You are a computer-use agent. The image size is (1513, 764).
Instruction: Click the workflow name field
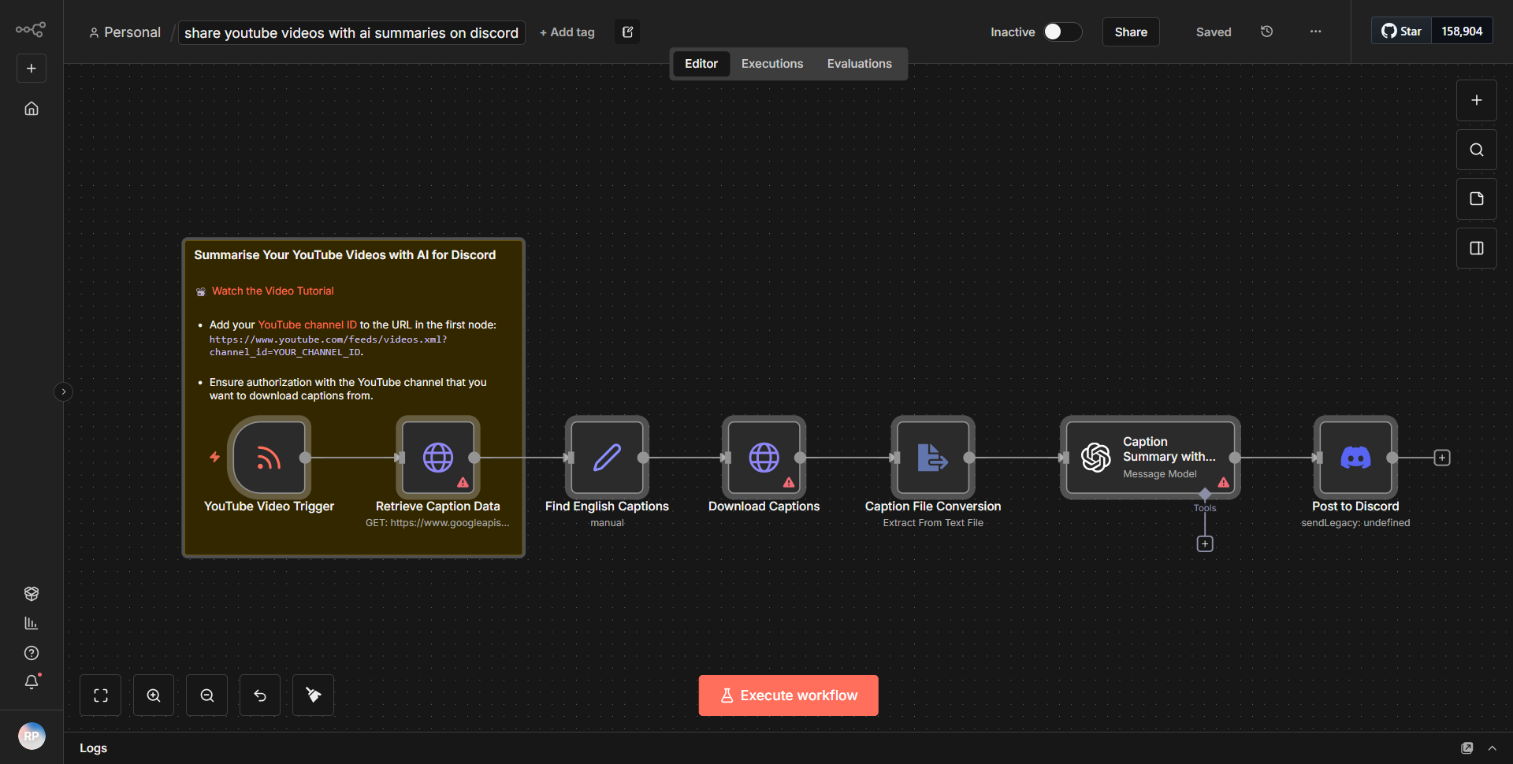tap(351, 32)
